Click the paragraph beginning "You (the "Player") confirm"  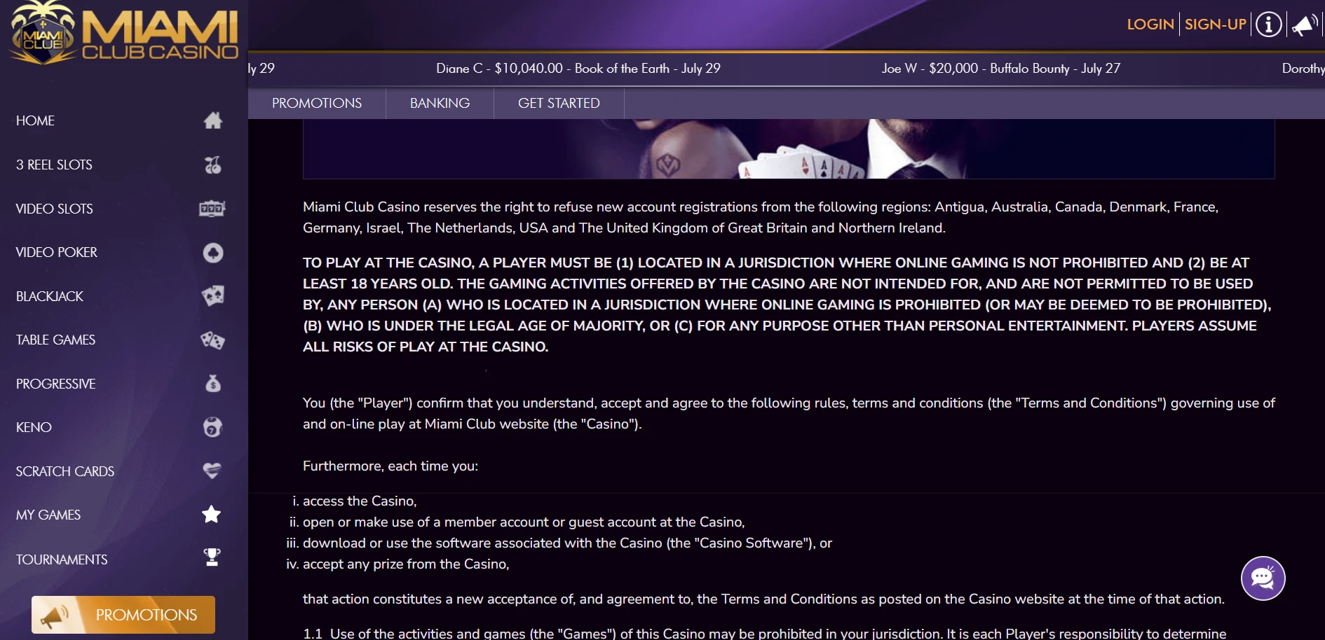[x=789, y=413]
